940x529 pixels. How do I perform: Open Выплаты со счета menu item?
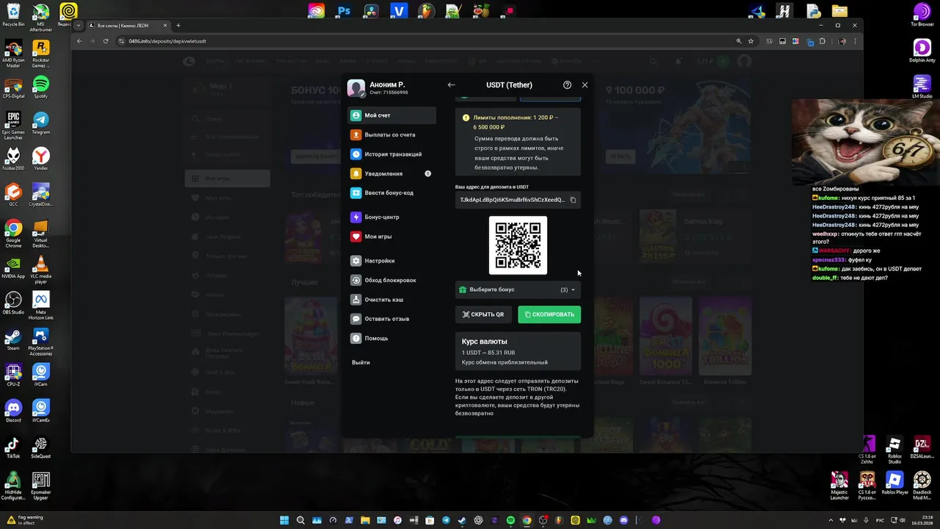(x=391, y=134)
